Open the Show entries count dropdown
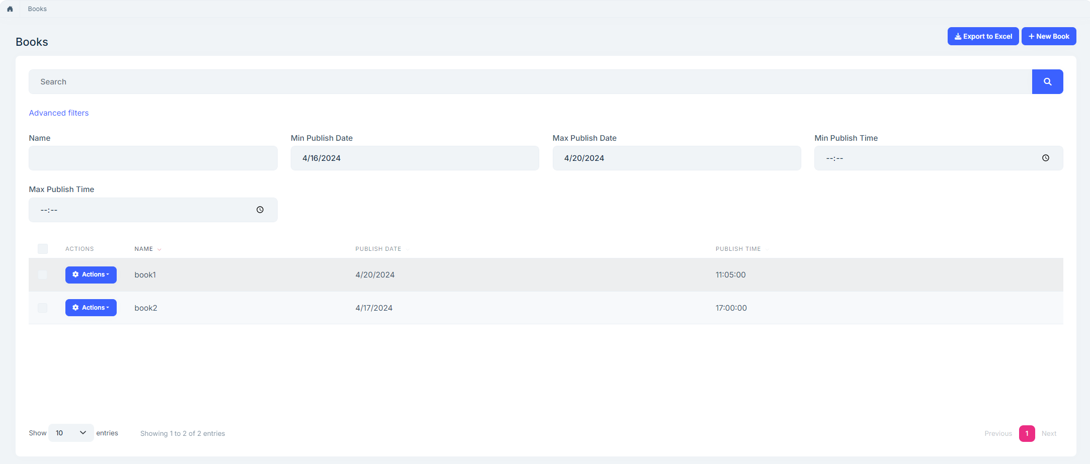The height and width of the screenshot is (464, 1090). pyautogui.click(x=71, y=433)
